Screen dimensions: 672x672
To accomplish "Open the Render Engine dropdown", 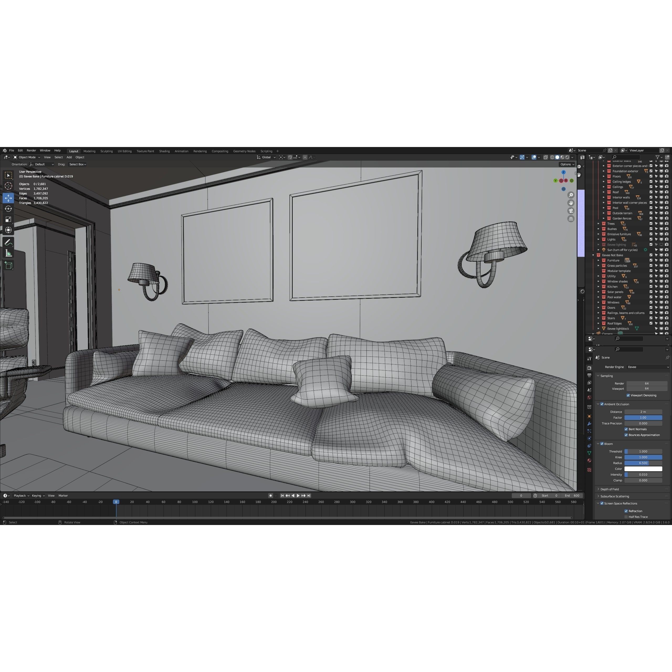I will click(x=647, y=367).
